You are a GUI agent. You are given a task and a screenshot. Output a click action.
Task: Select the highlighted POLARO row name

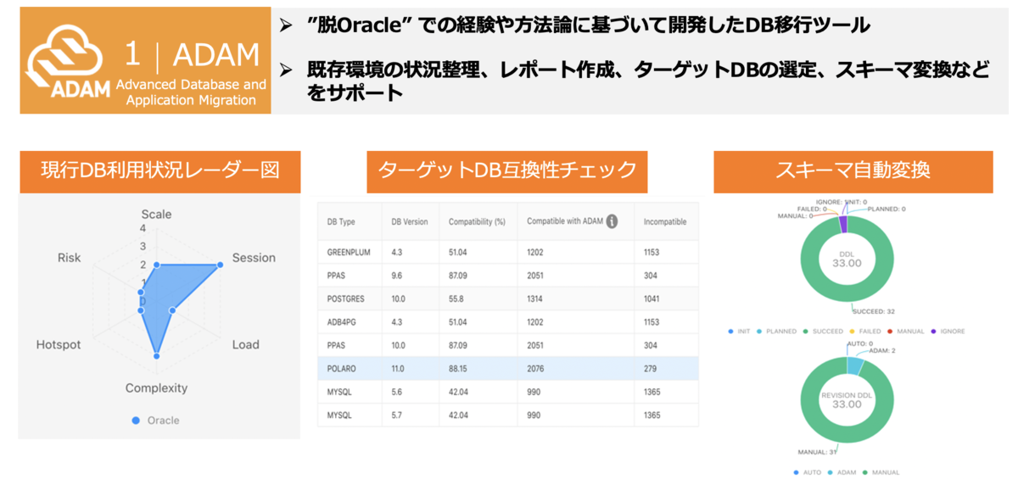(x=341, y=369)
